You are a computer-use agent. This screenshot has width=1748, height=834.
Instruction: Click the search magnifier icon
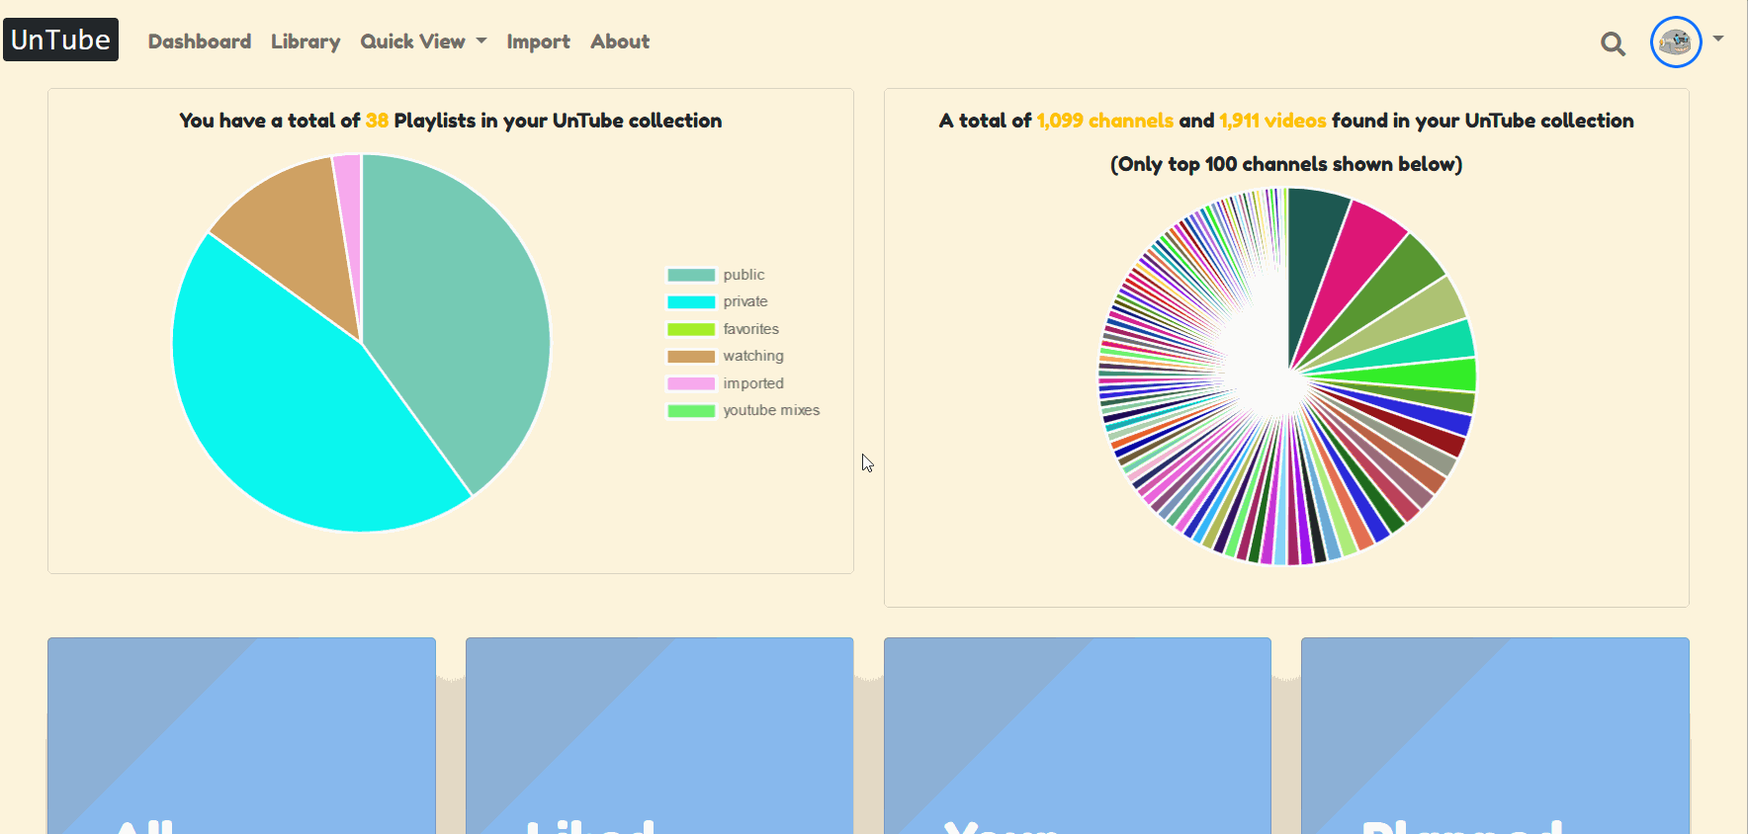click(x=1613, y=43)
